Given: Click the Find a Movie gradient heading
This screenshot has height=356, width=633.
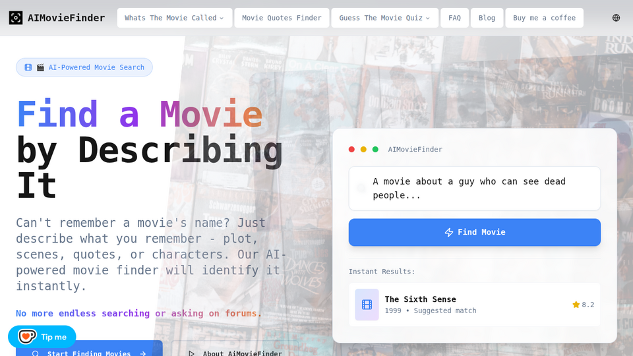Looking at the screenshot, I should 140,114.
